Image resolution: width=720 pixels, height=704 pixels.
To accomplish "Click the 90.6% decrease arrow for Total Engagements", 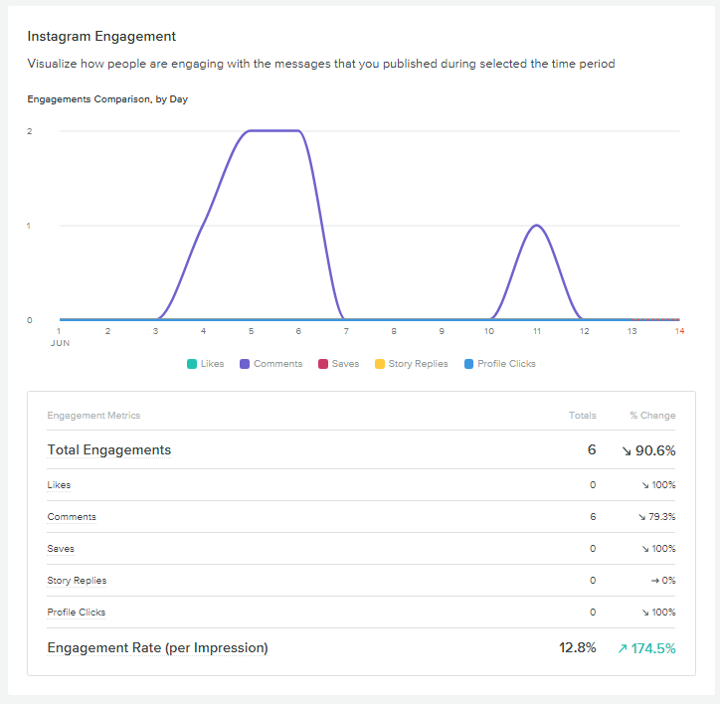I will pyautogui.click(x=627, y=450).
